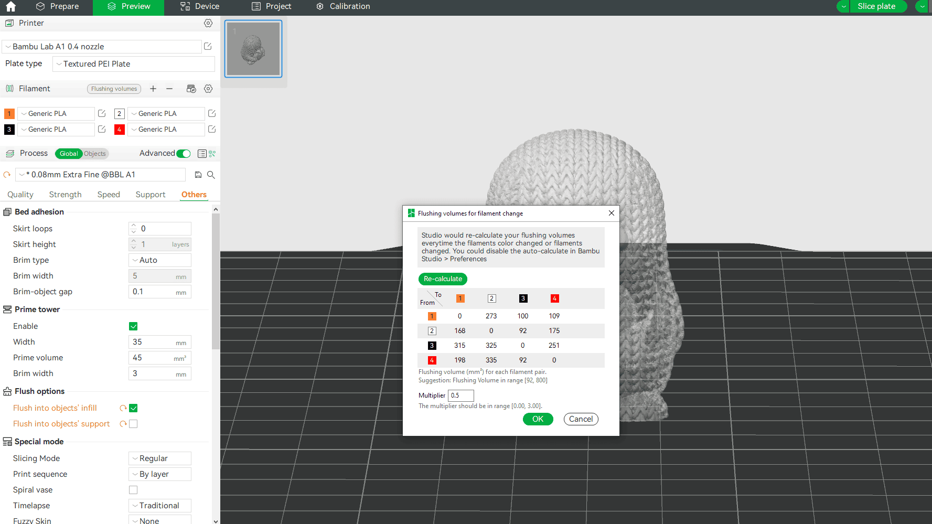Image resolution: width=932 pixels, height=524 pixels.
Task: Search process settings with magnifier icon
Action: pyautogui.click(x=211, y=175)
